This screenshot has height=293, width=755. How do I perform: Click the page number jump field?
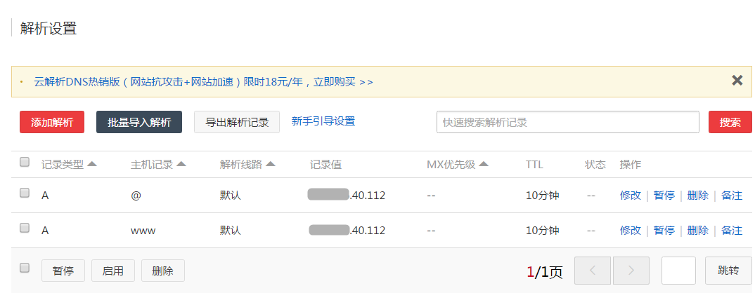click(x=678, y=271)
